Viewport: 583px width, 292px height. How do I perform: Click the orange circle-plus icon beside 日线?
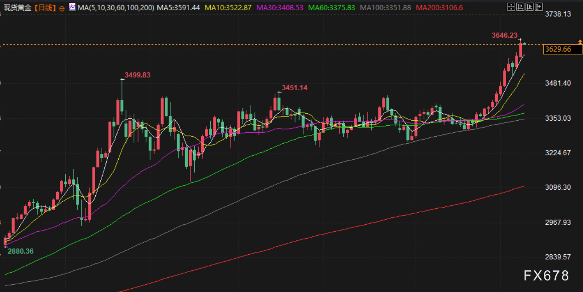[62, 8]
